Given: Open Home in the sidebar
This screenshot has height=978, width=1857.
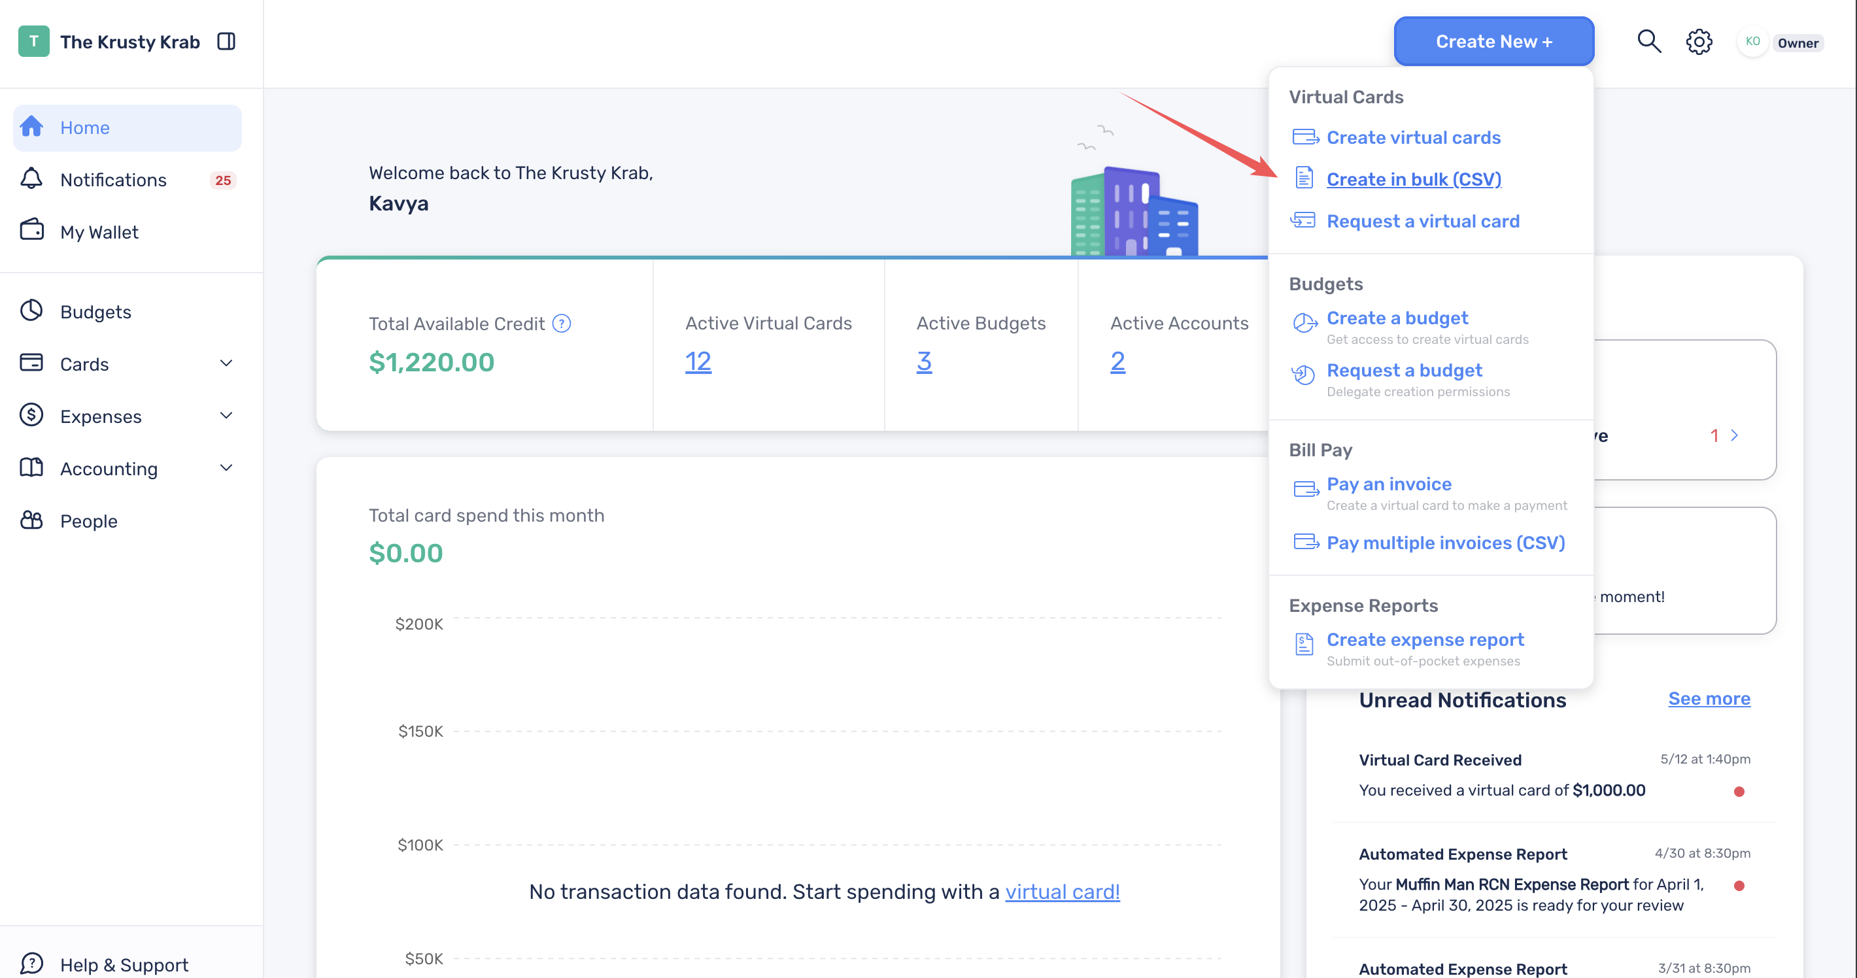Looking at the screenshot, I should coord(128,127).
